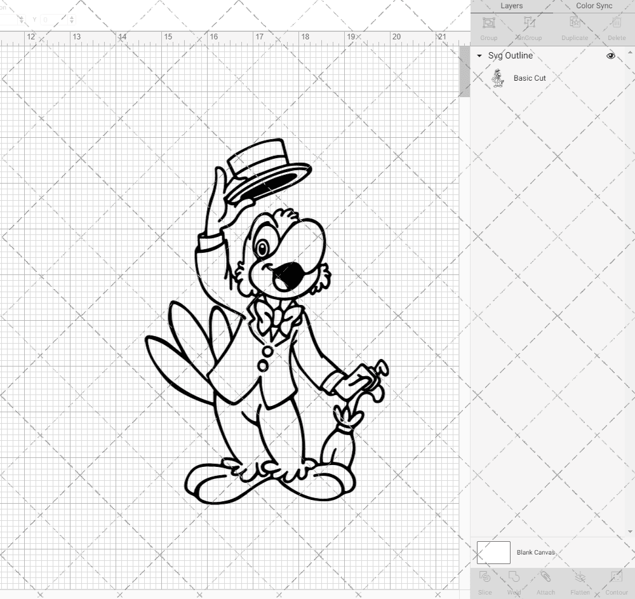Toggle visibility of the parrot design
Screen dimensions: 635x599
(x=610, y=55)
